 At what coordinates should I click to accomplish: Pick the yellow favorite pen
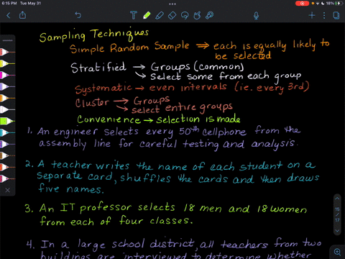[x=7, y=63]
